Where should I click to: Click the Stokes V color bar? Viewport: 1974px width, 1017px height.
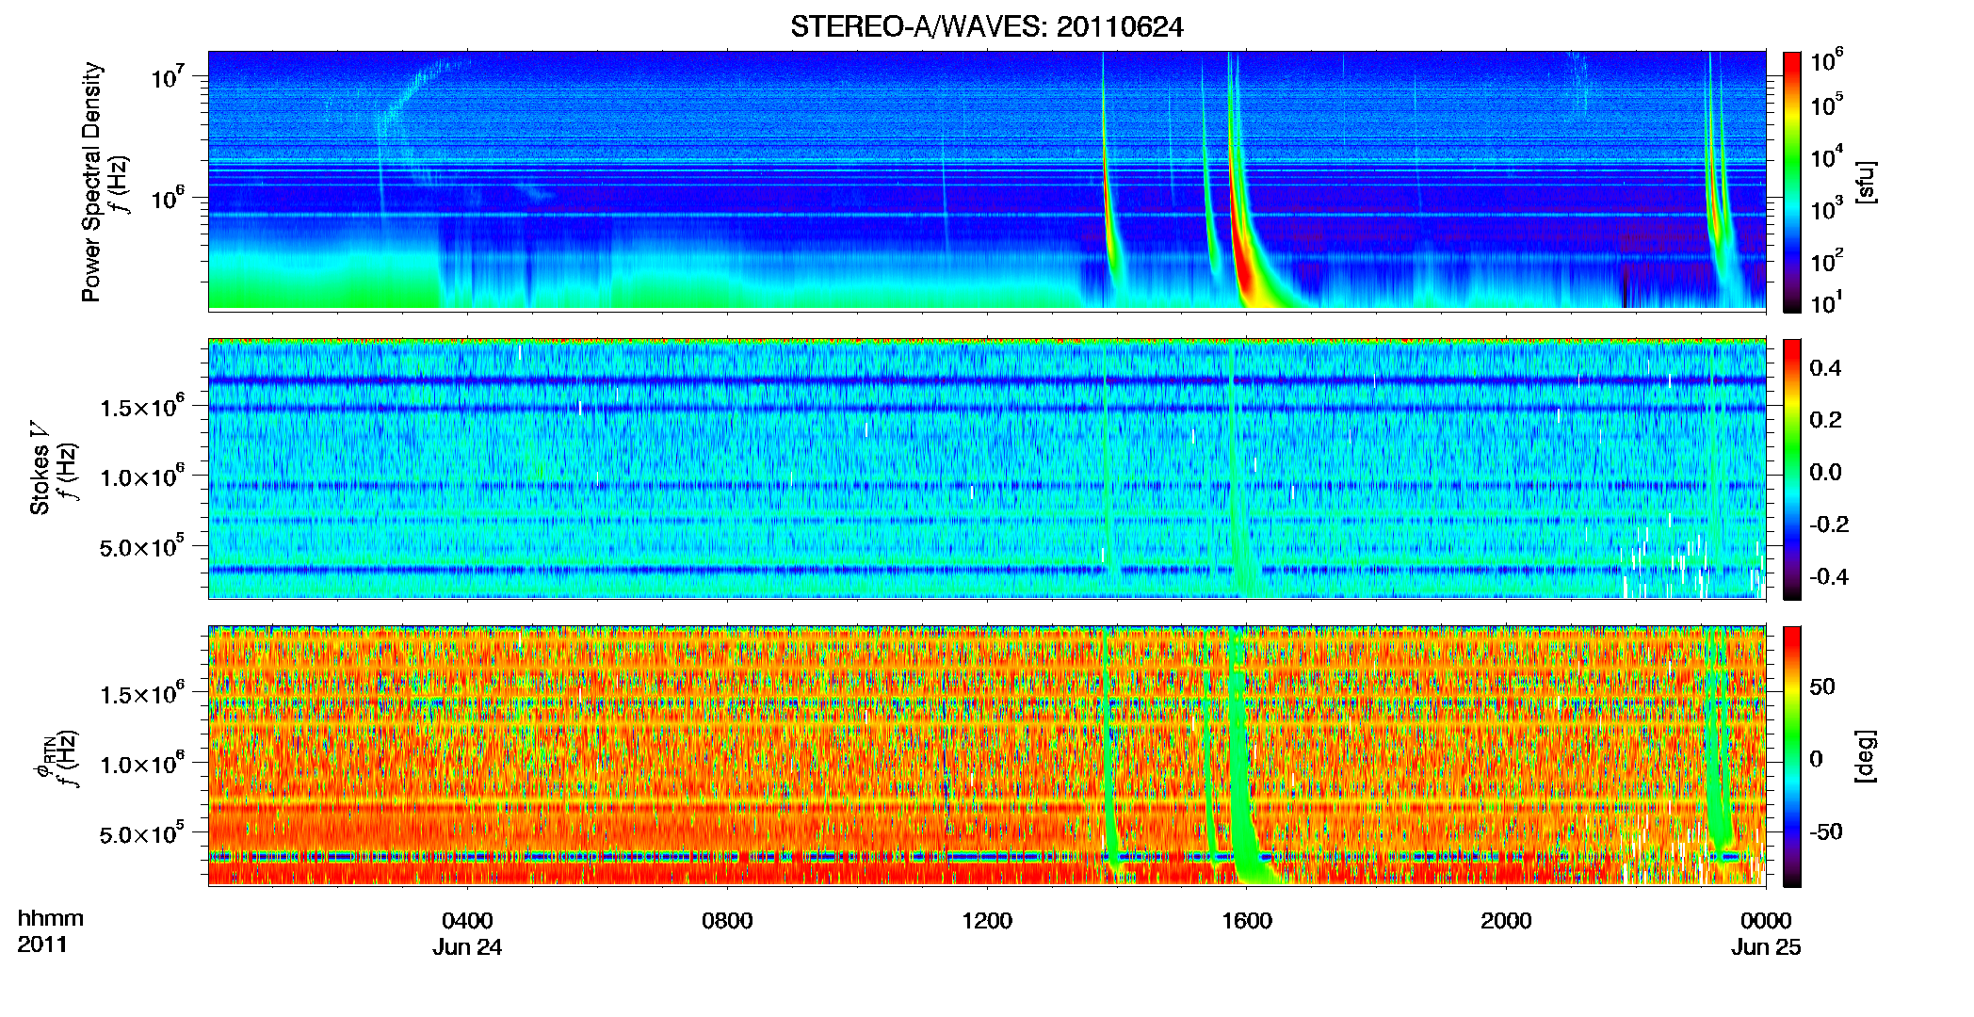click(1792, 469)
